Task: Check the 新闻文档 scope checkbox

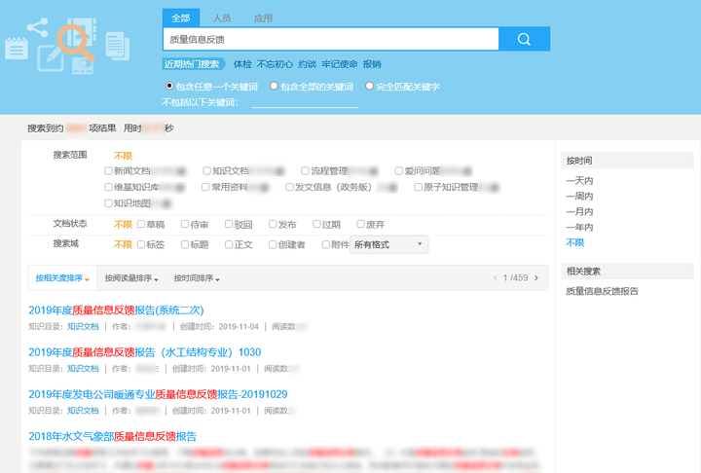Action: point(108,170)
